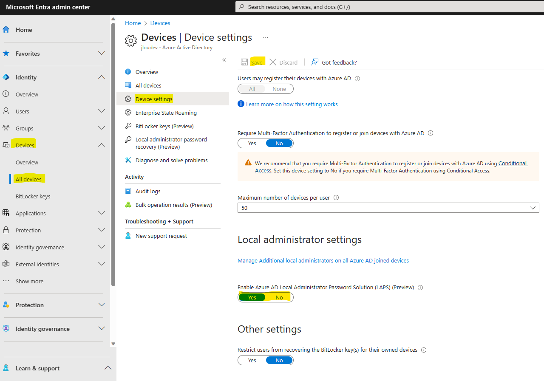Open BitLocker keys in left sidebar
Viewport: 544px width, 381px height.
click(33, 196)
